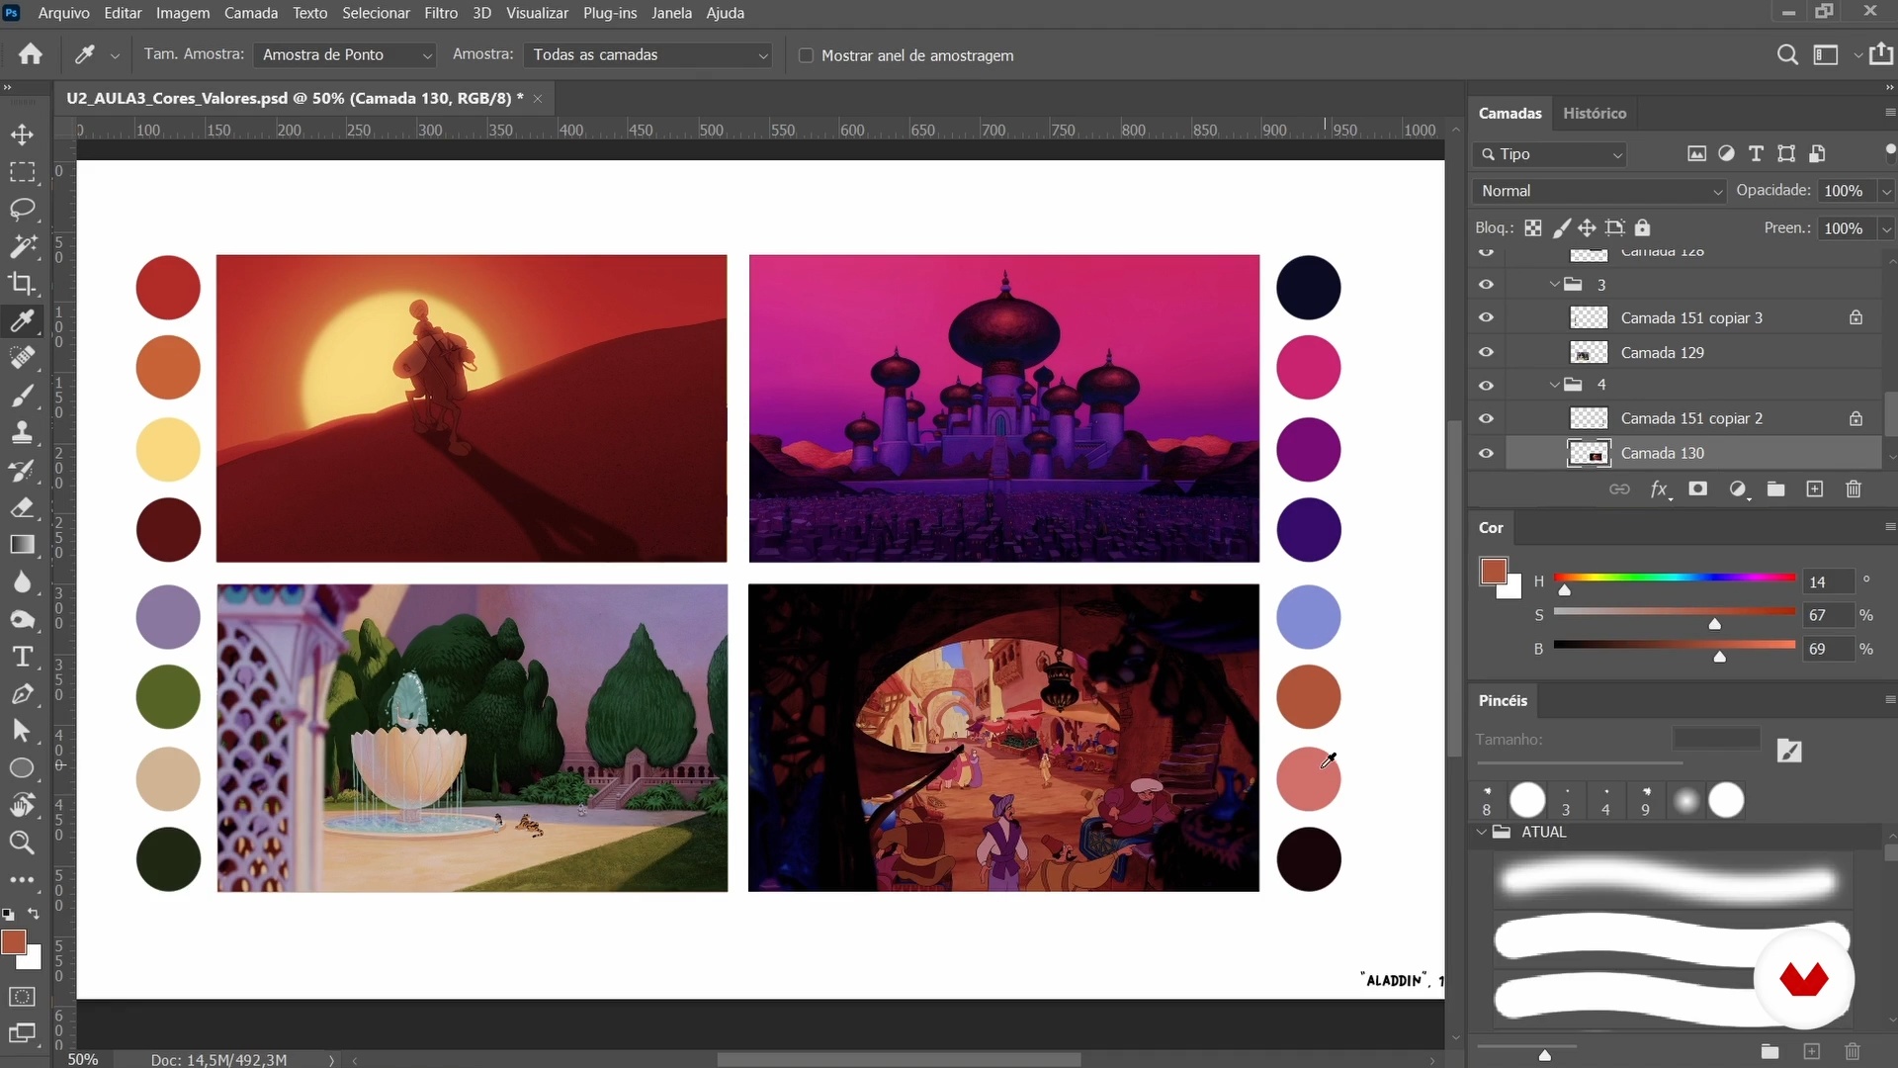
Task: Select the Rectangular Marquee tool
Action: pyautogui.click(x=22, y=172)
